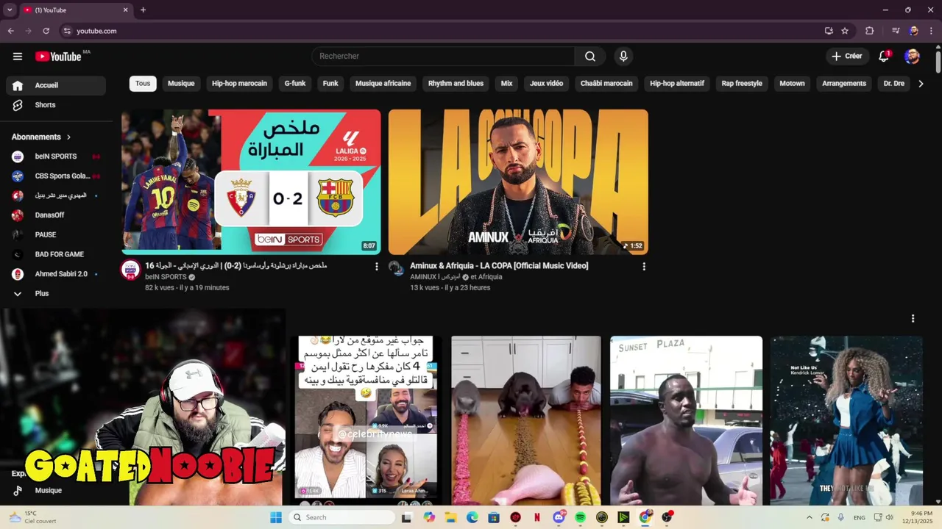Viewport: 942px width, 529px height.
Task: Open beIN SPORTS subscription channel
Action: 56,156
